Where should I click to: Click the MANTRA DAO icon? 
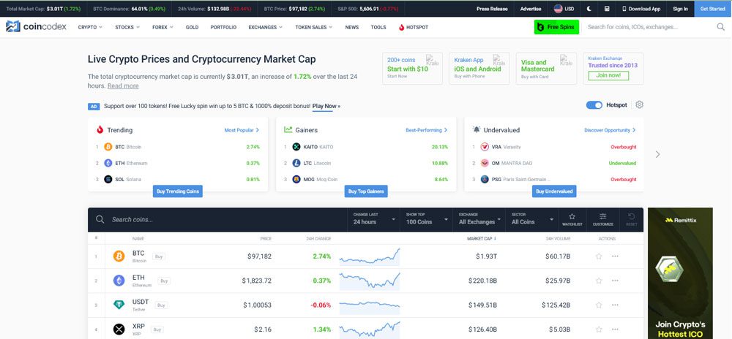click(x=485, y=163)
